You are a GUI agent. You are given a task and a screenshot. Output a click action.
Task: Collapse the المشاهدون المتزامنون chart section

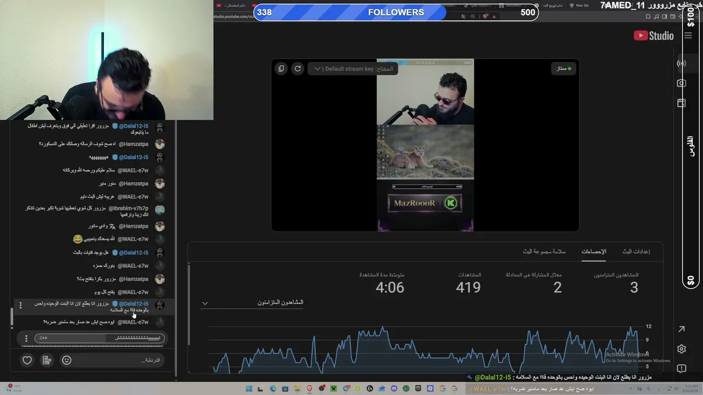205,303
